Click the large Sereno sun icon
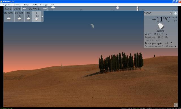 pyautogui.click(x=161, y=26)
